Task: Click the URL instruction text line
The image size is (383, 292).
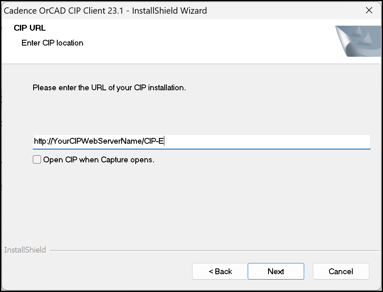Action: click(109, 87)
